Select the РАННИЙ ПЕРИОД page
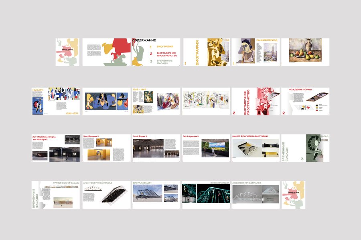This screenshot has width=361, height=240. point(256,52)
